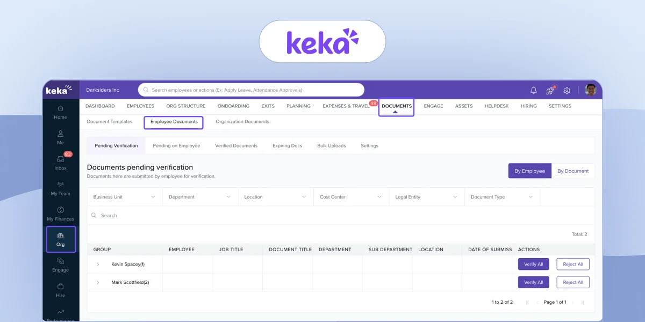The width and height of the screenshot is (645, 322).
Task: Expand the Kevin Spacey(1) group row
Action: pyautogui.click(x=98, y=265)
